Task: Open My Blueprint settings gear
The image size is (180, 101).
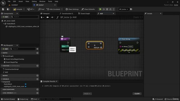Action: (37, 49)
